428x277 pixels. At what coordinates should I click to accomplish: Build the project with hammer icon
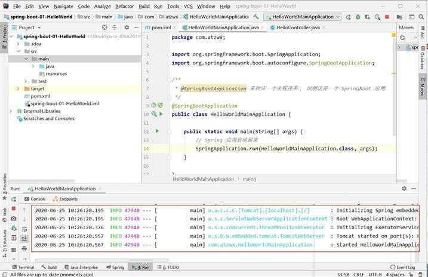click(x=256, y=17)
